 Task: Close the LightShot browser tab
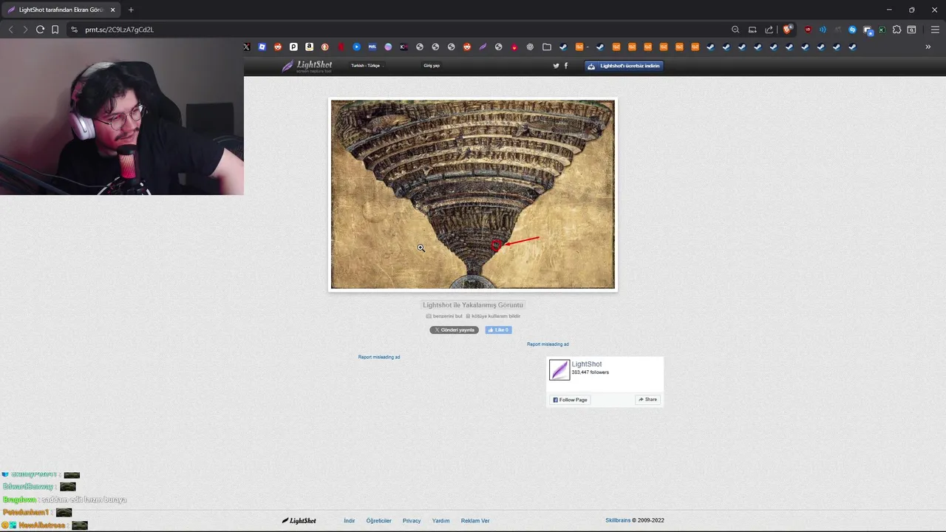[113, 10]
